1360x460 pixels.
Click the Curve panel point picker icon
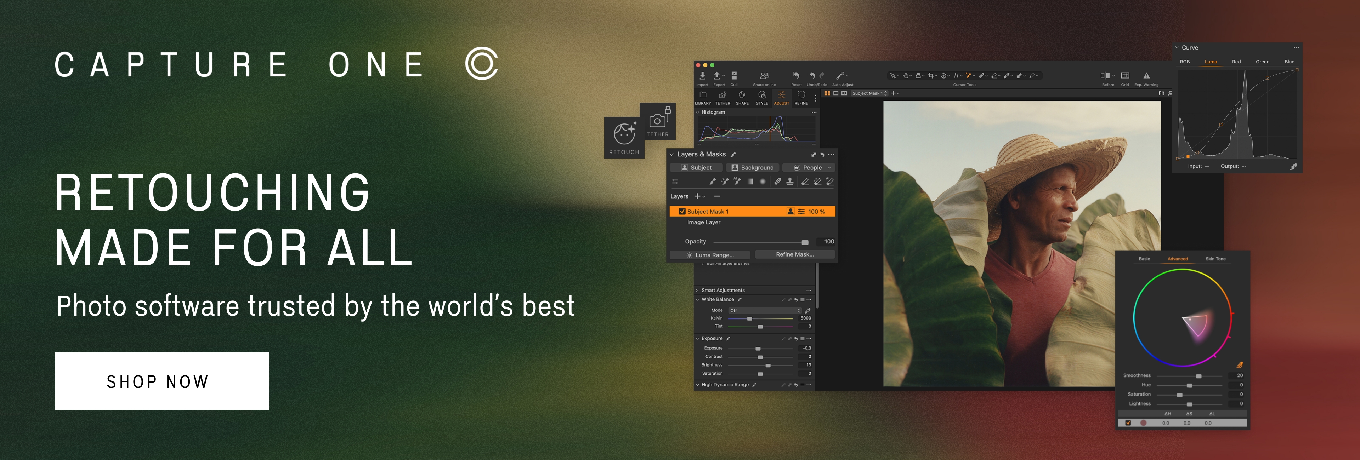(1293, 167)
